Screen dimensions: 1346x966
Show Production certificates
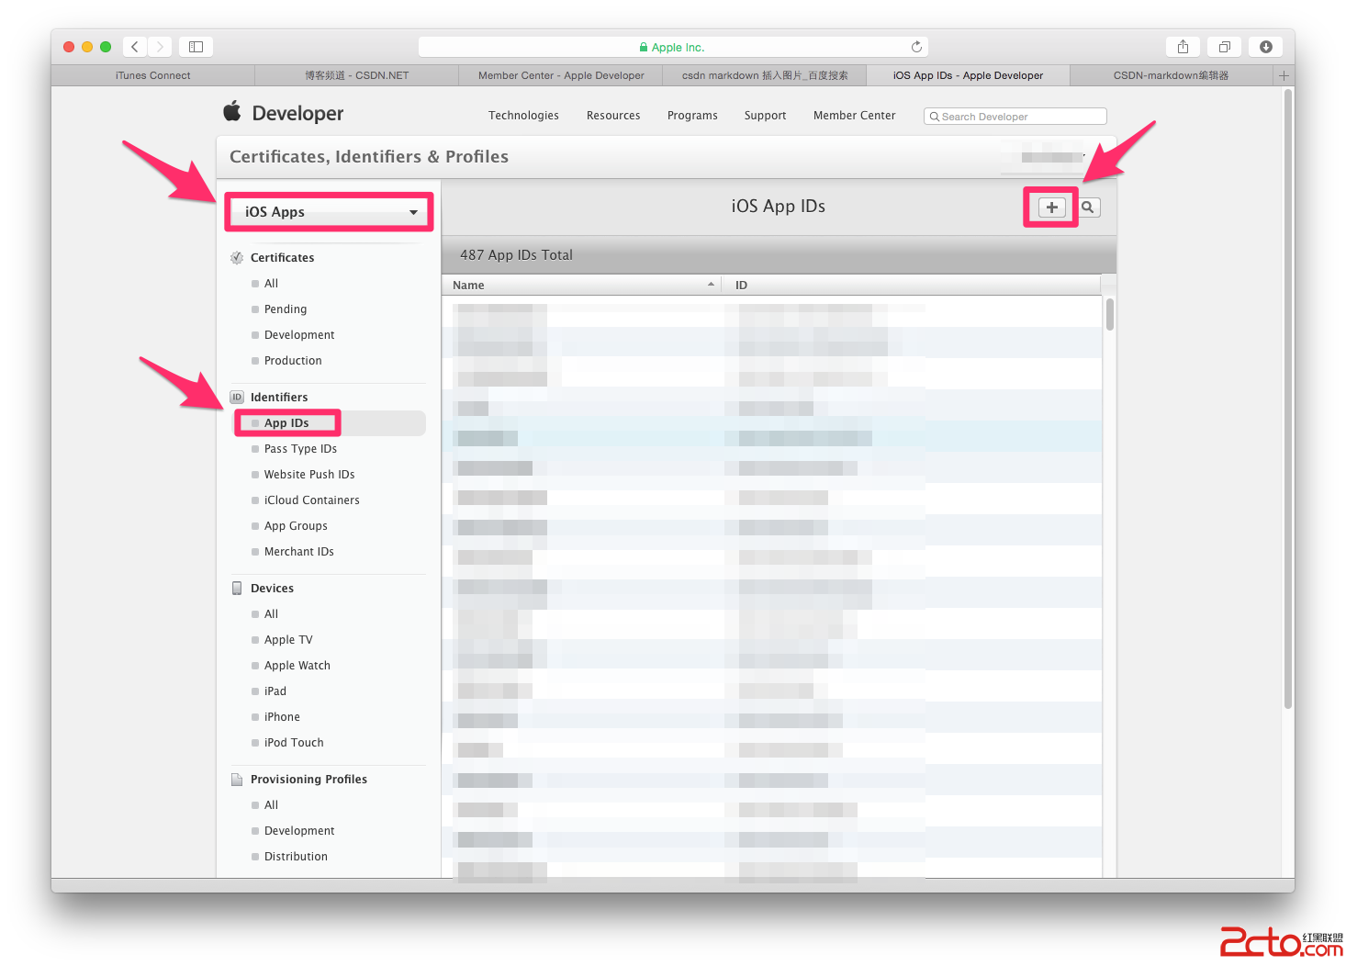(x=293, y=361)
